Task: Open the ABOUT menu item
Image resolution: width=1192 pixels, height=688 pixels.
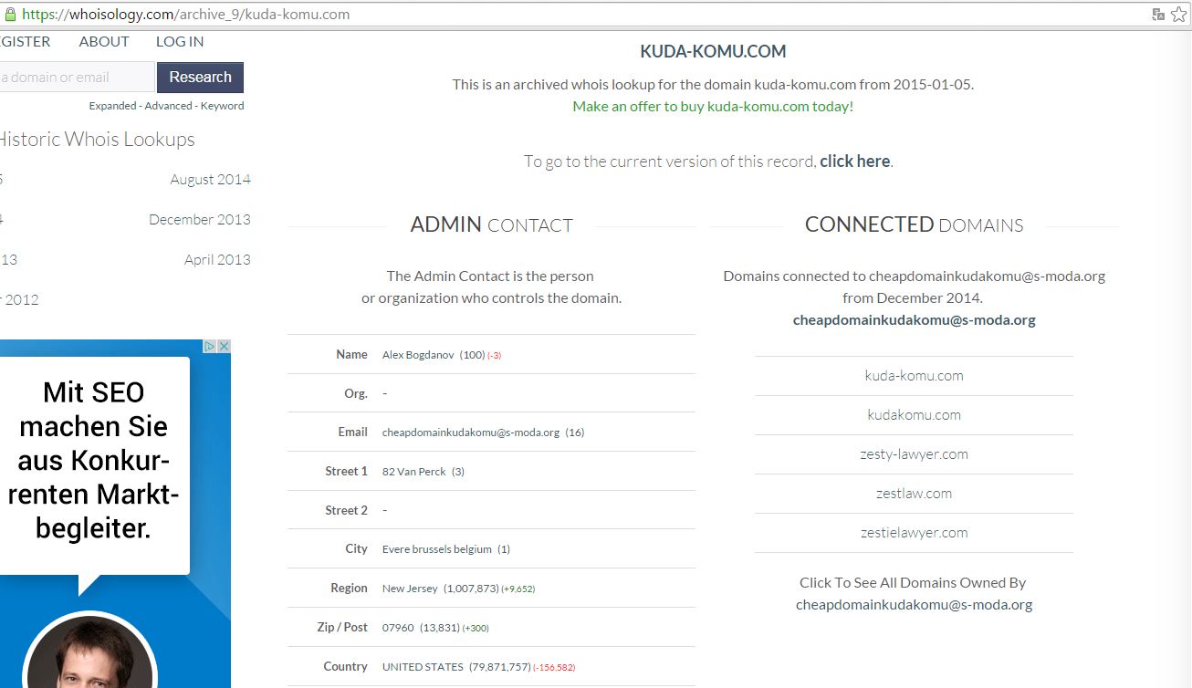Action: (x=104, y=42)
